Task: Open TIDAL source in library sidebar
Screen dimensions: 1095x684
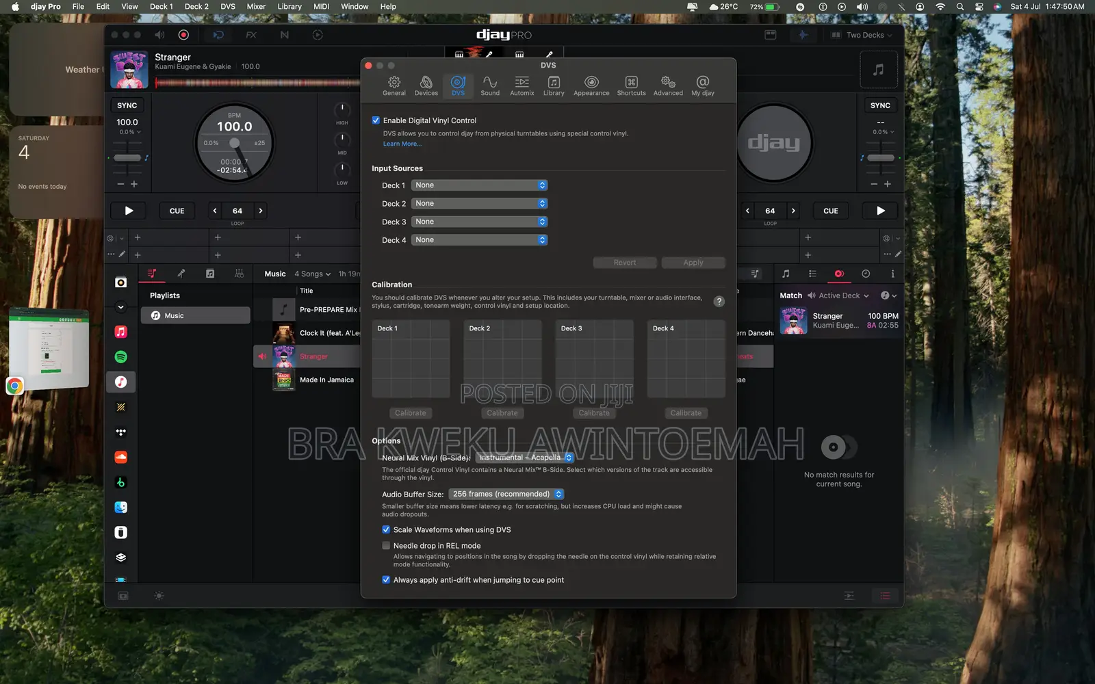Action: [121, 432]
